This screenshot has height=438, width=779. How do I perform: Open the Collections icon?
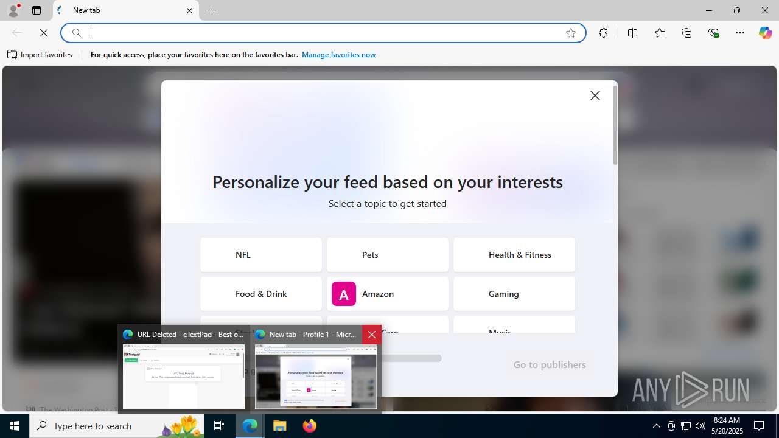coord(686,33)
